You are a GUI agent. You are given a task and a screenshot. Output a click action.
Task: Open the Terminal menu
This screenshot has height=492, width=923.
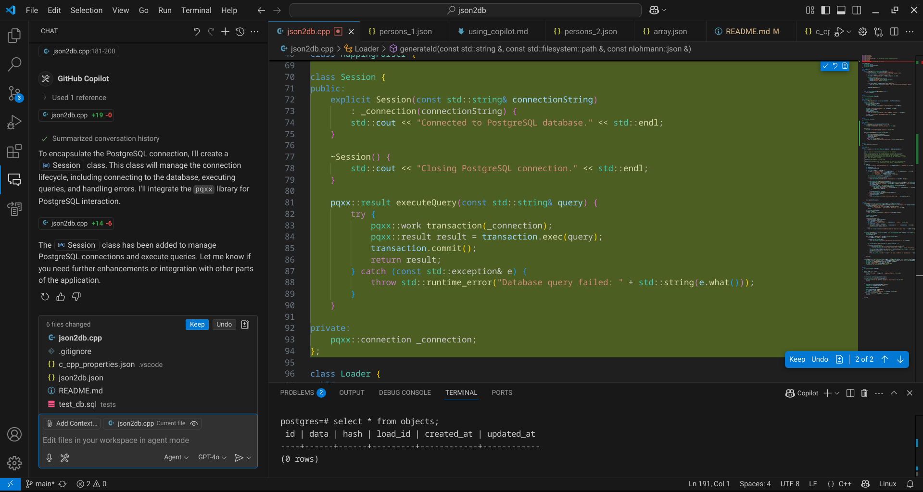[196, 10]
